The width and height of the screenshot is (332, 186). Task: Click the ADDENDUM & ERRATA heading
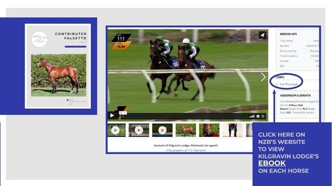point(295,96)
